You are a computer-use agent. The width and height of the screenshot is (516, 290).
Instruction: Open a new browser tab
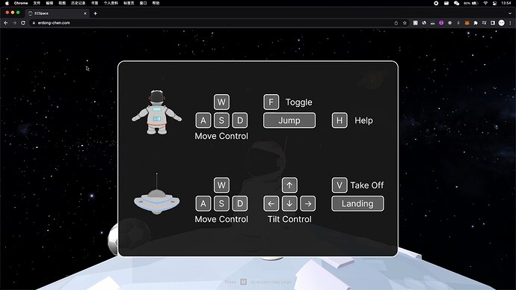[x=95, y=13]
